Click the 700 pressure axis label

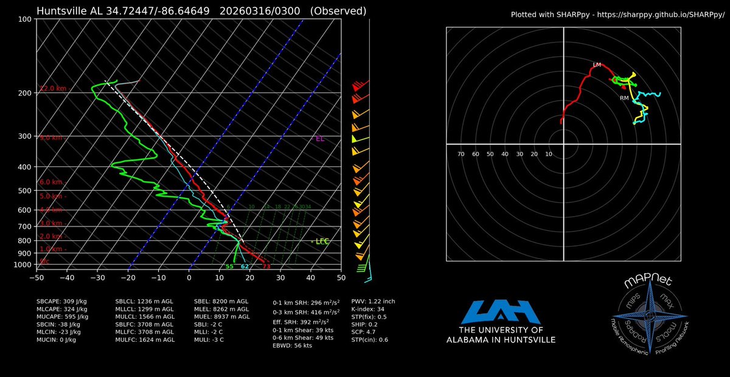tap(26, 226)
